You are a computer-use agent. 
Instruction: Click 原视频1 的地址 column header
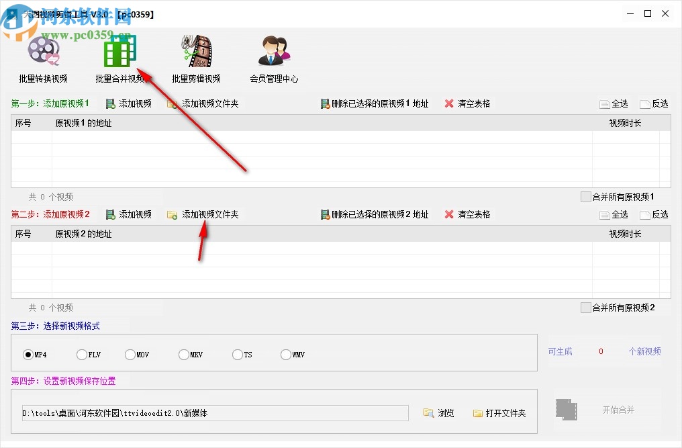point(83,123)
